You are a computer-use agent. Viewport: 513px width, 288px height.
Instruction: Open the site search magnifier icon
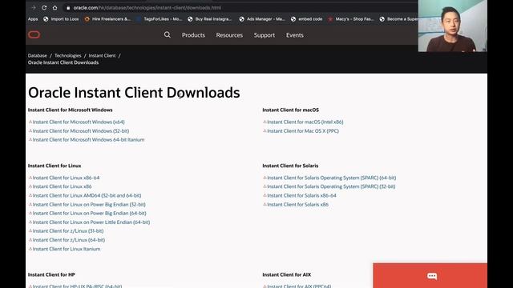[x=168, y=34]
